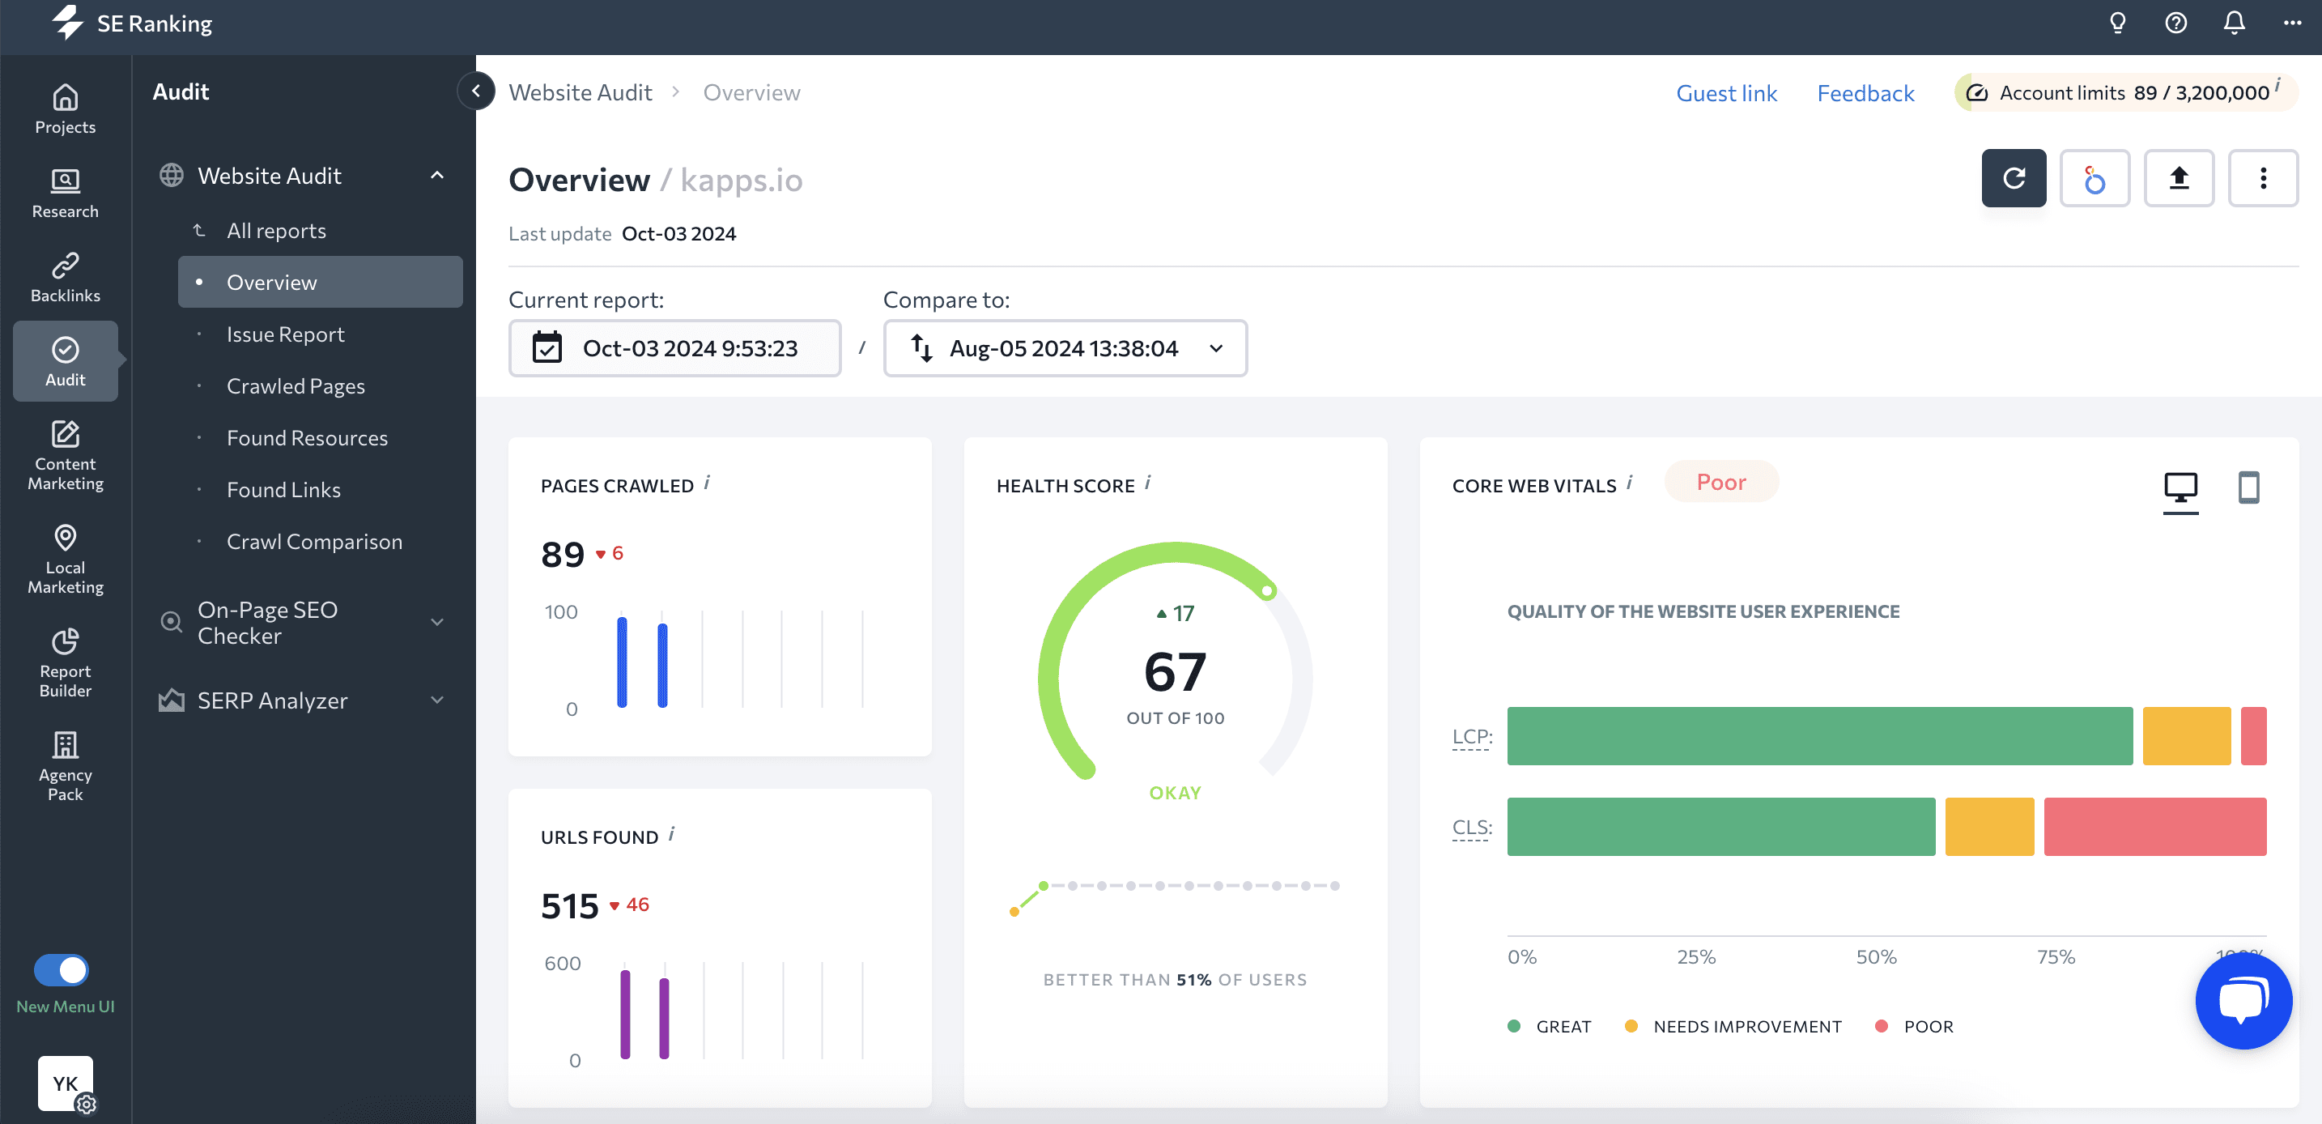Click the Pages Crawled count 89
Viewport: 2322px width, 1124px height.
click(563, 555)
